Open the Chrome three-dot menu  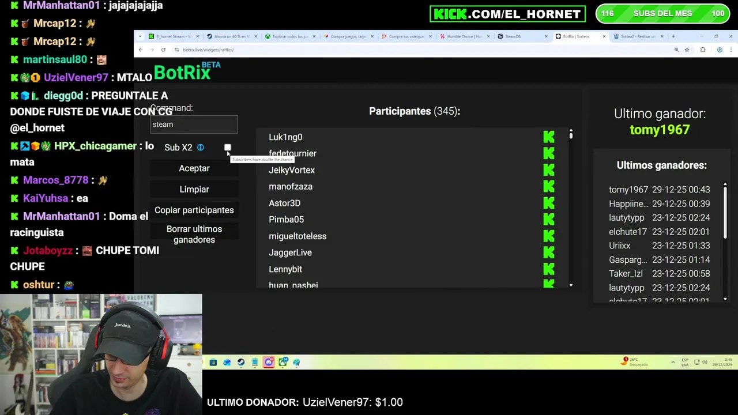coord(731,50)
